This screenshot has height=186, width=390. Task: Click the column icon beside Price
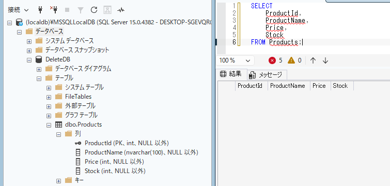point(78,162)
